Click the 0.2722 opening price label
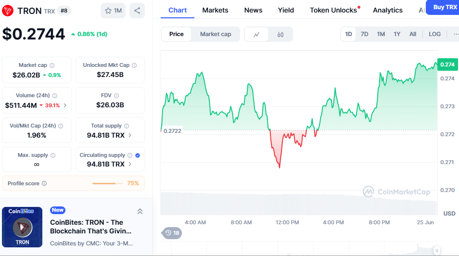Screen dimensions: 459x256 click(172, 130)
